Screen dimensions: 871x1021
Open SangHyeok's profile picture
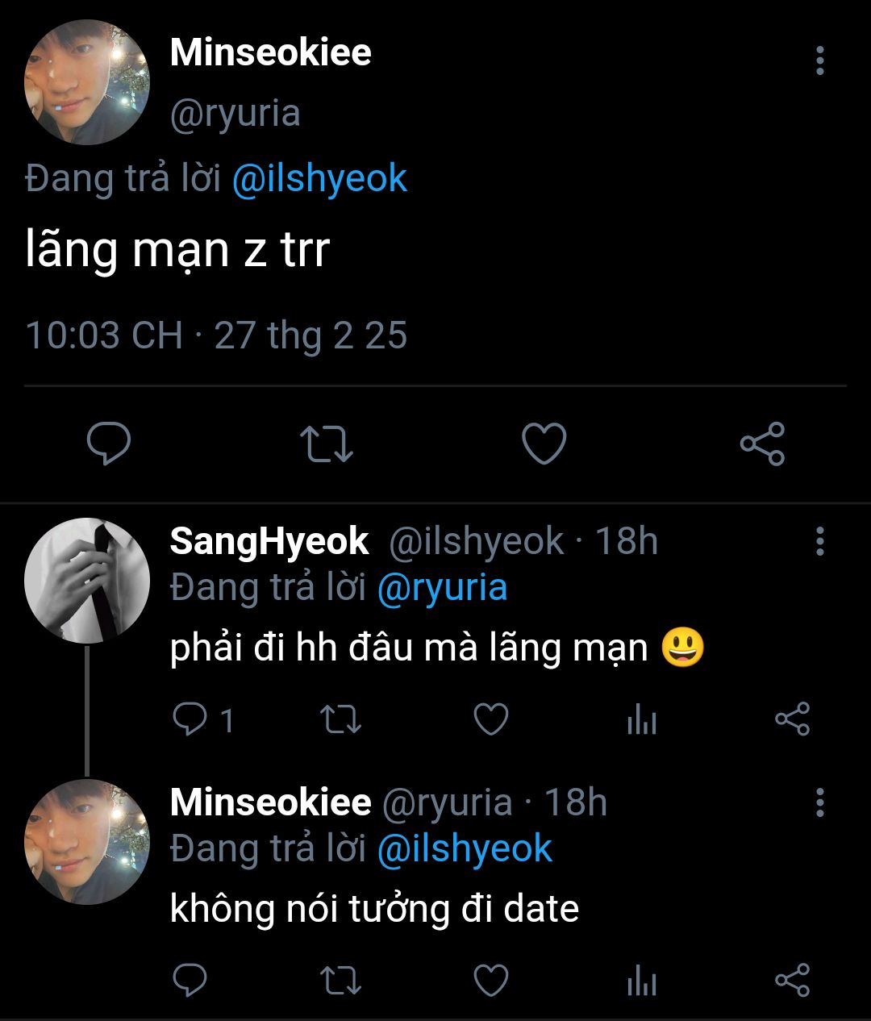pyautogui.click(x=87, y=581)
